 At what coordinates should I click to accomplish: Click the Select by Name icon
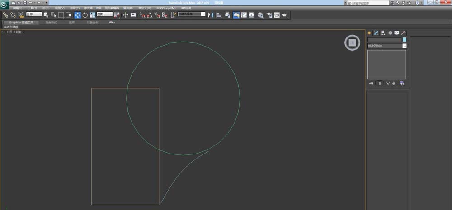(x=53, y=15)
